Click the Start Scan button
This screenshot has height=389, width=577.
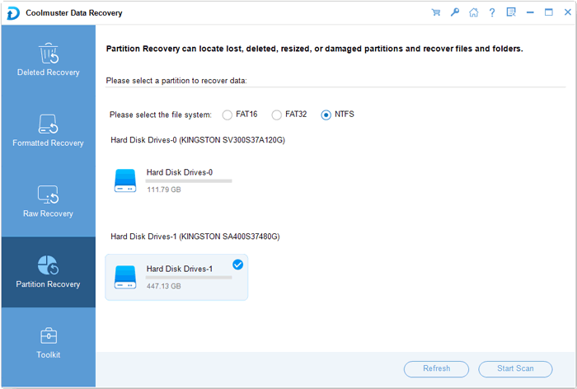(515, 368)
